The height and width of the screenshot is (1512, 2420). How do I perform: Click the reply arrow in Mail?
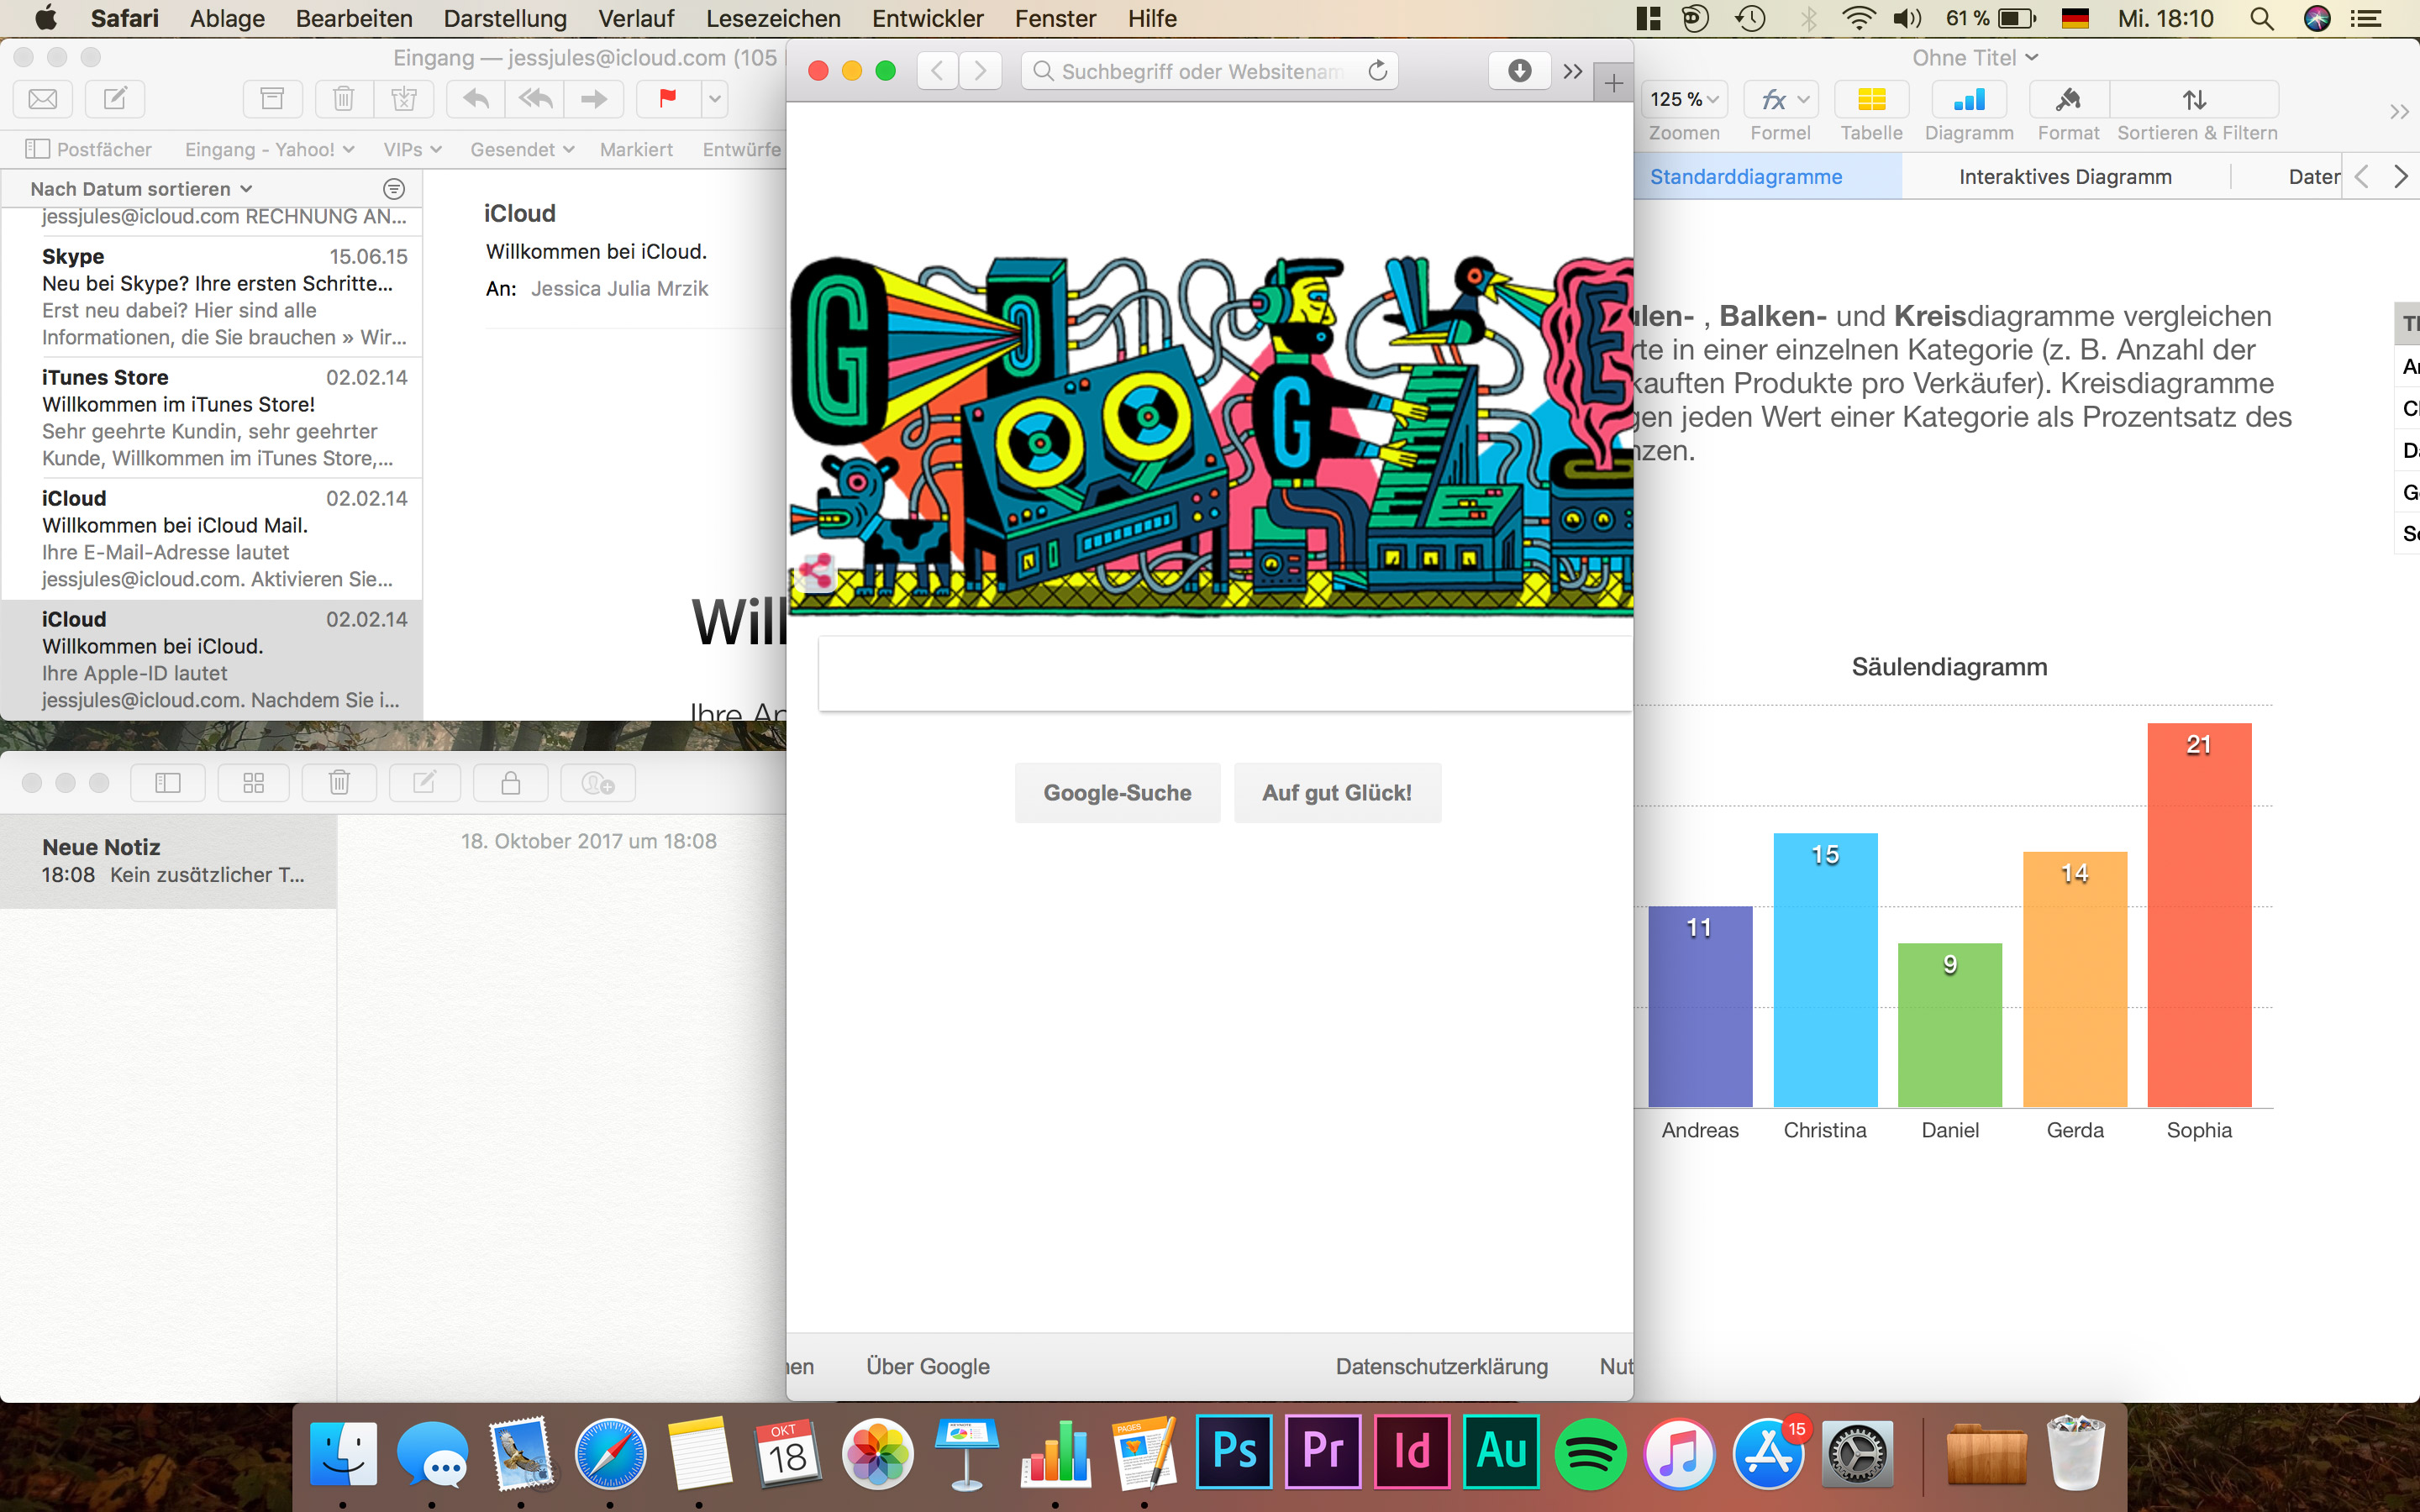pos(476,99)
